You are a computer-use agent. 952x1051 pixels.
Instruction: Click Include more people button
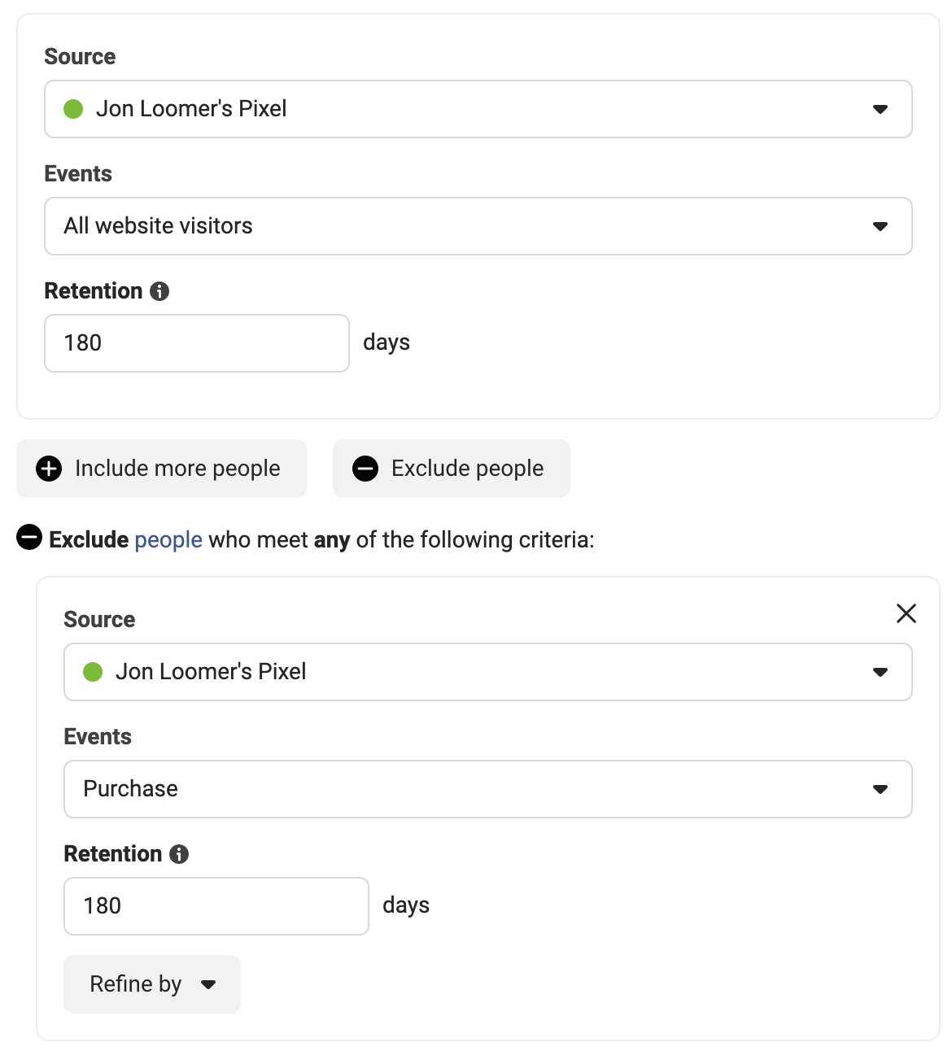click(161, 469)
